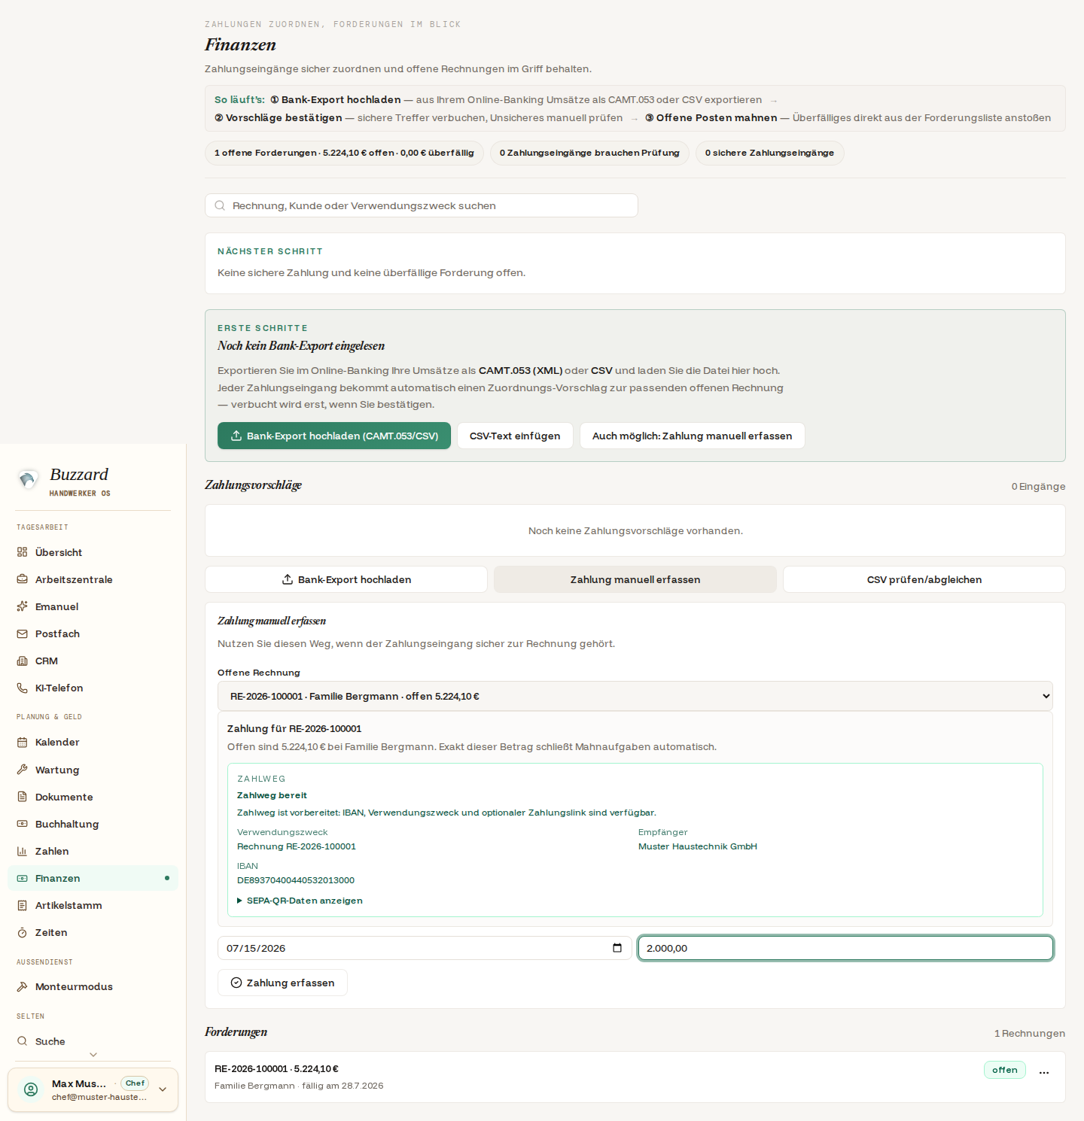This screenshot has height=1121, width=1084.
Task: Focus the Rechnung, Kunde search field
Action: point(422,205)
